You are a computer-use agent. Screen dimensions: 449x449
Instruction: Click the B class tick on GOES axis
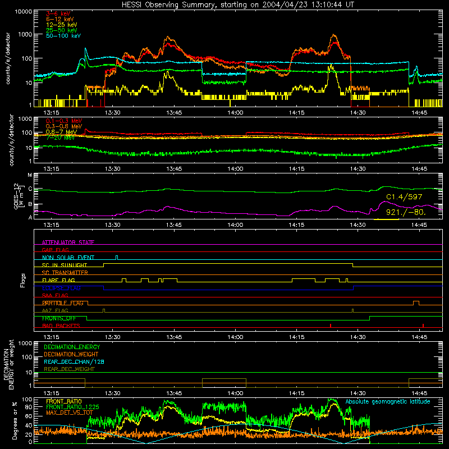click(30, 204)
